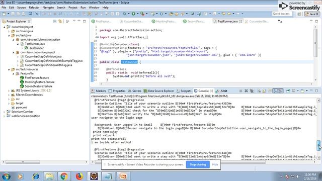Screen dimensions: 322x181
Task: Click the Pin Console icon
Action: coord(288,91)
